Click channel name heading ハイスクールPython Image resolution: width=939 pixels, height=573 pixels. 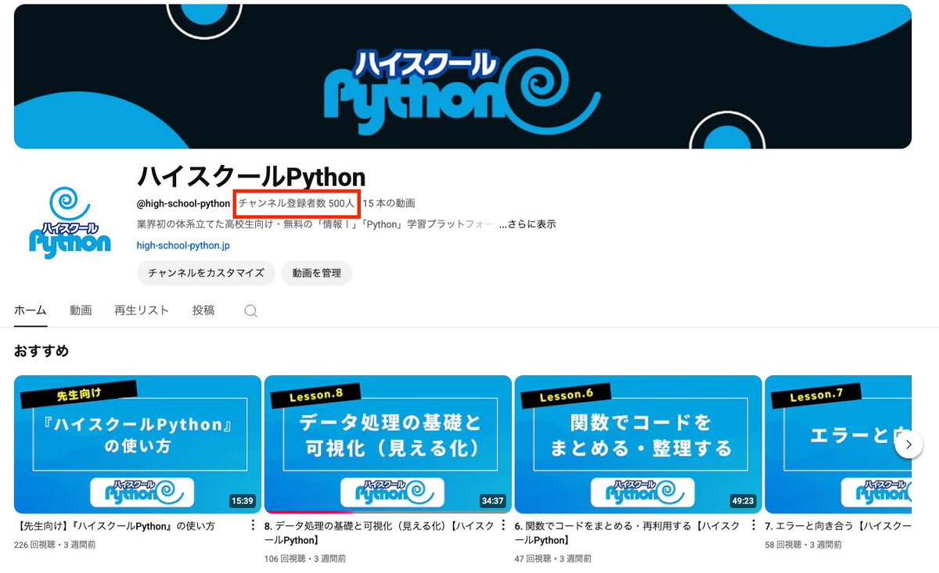(x=251, y=177)
